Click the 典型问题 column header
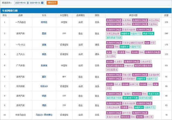The image size is (172, 120). 133,15
